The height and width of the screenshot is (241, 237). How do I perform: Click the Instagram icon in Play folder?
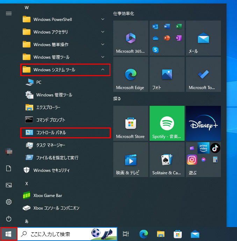click(192, 160)
